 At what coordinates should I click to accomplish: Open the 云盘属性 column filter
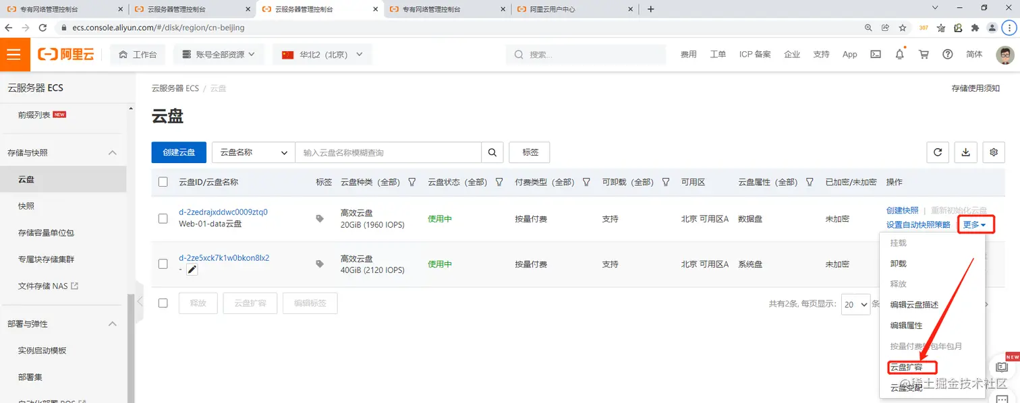810,182
